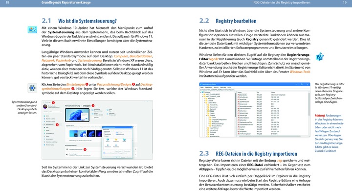The image size is (352, 191).
Task: Click the Abbrechen button in the desktop symbols dialog
Action: (x=123, y=157)
